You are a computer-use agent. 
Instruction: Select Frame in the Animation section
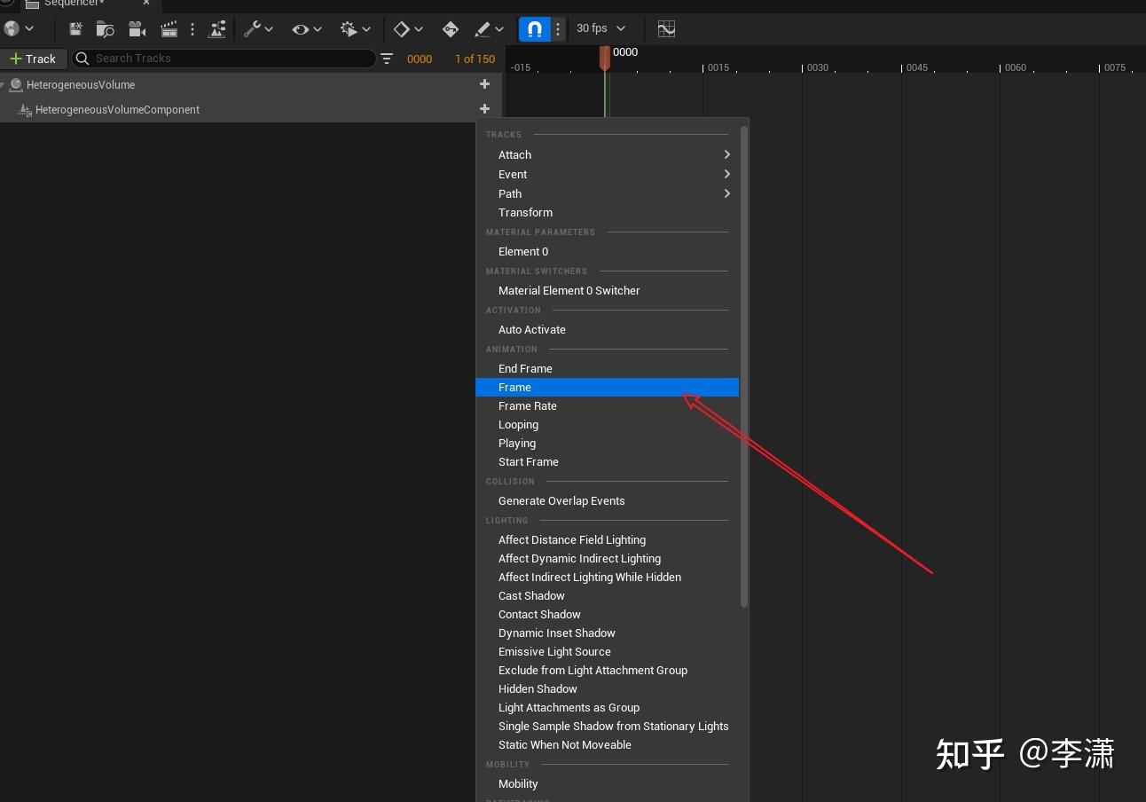(x=515, y=388)
